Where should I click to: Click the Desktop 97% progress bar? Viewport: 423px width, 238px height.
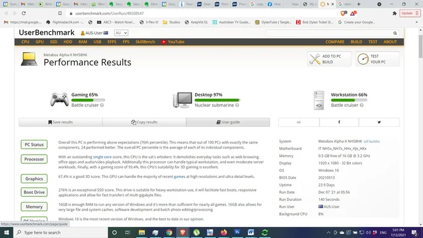[217, 100]
